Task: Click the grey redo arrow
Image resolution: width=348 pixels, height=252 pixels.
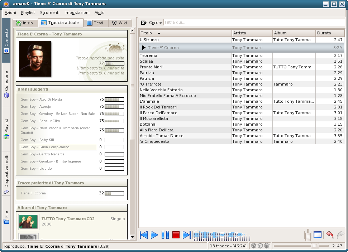Action: point(340,234)
